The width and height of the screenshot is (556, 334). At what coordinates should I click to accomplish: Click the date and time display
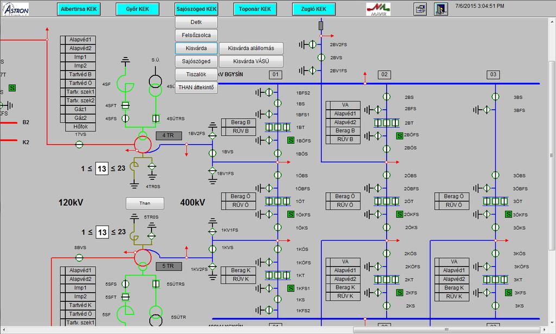[479, 6]
